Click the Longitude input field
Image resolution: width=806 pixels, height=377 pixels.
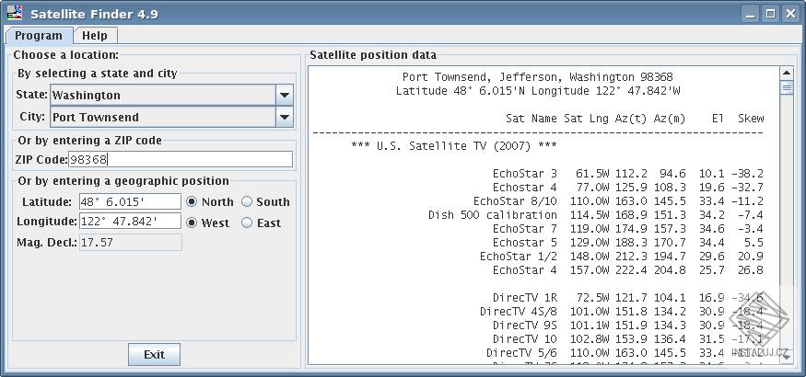click(x=130, y=222)
